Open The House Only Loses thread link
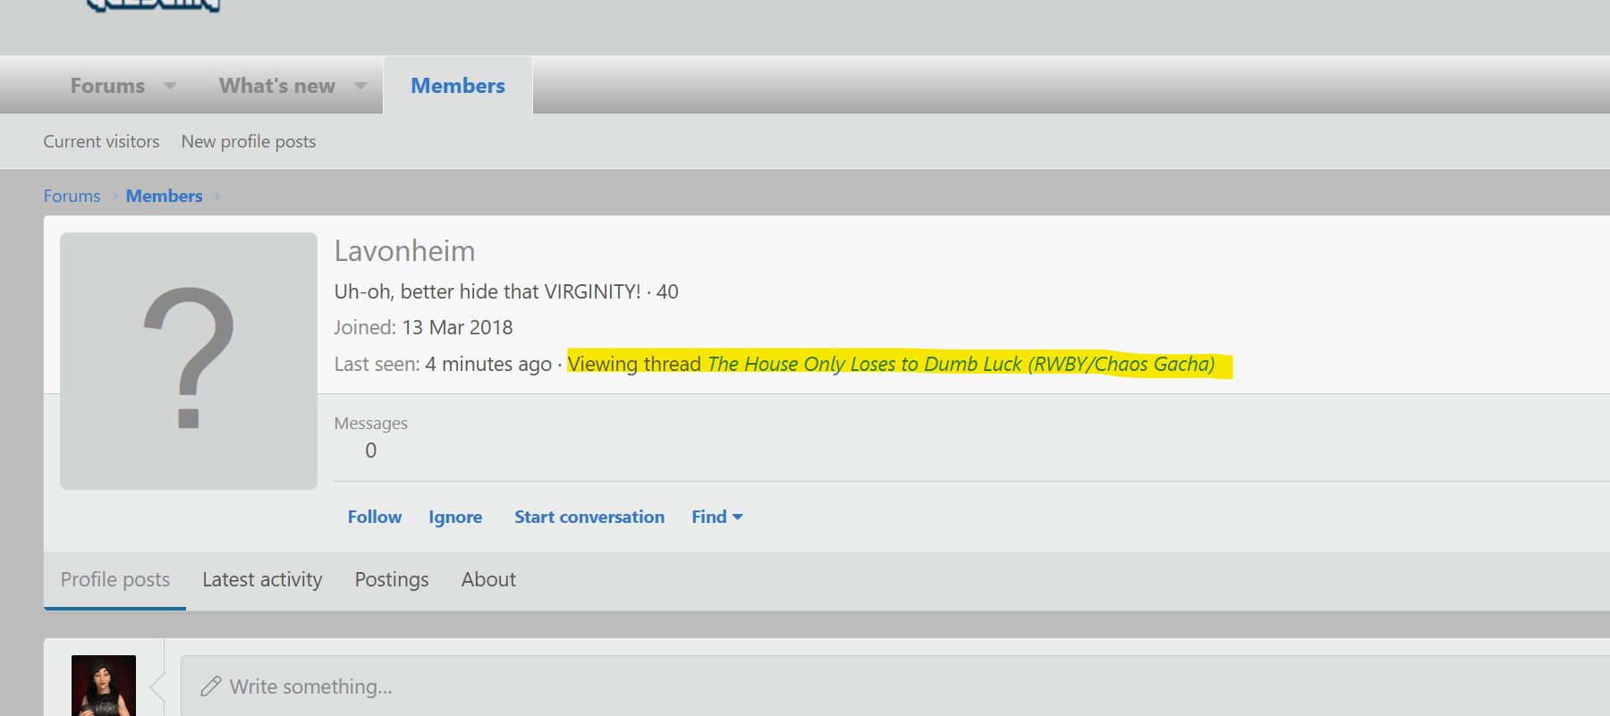Viewport: 1610px width, 716px height. pos(962,364)
